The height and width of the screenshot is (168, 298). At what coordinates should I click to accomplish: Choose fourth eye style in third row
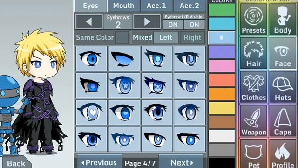(x=190, y=112)
